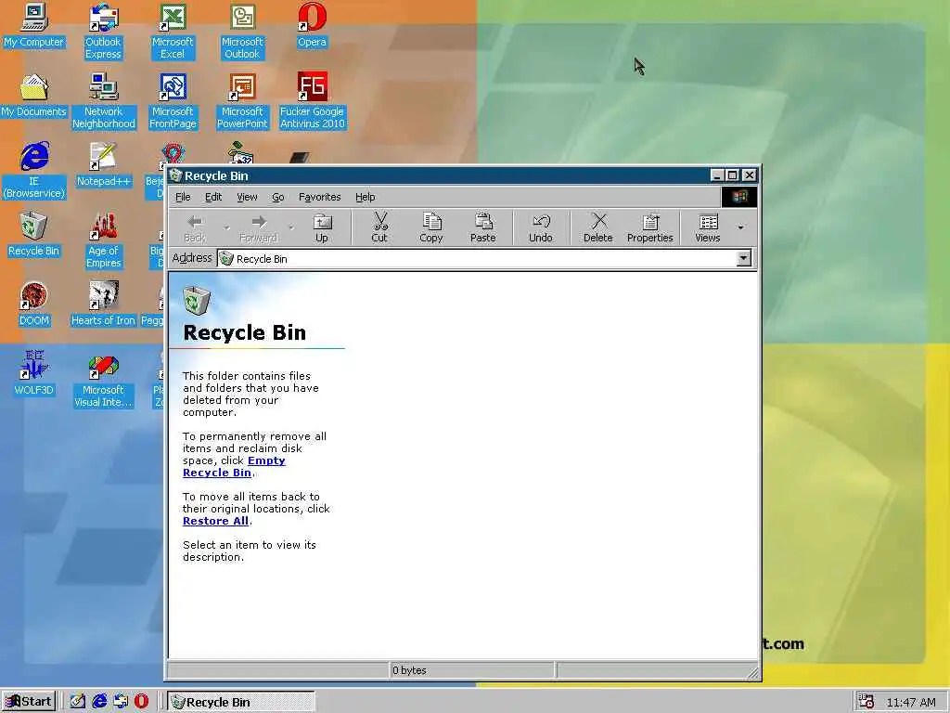Select Network Neighborhood desktop icon

pyautogui.click(x=104, y=101)
